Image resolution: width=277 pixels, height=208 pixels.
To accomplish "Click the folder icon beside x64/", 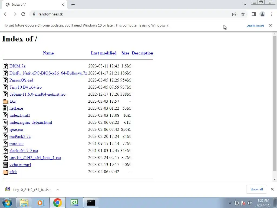I will tap(6, 172).
